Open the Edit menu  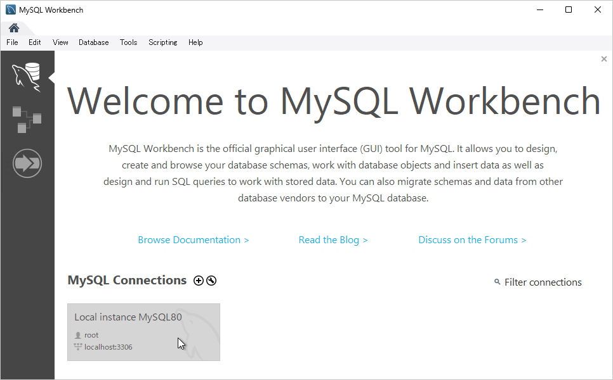point(34,42)
